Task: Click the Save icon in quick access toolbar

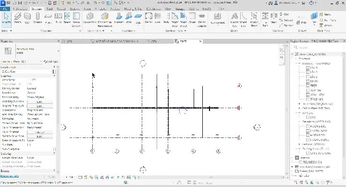Action: (20, 3)
